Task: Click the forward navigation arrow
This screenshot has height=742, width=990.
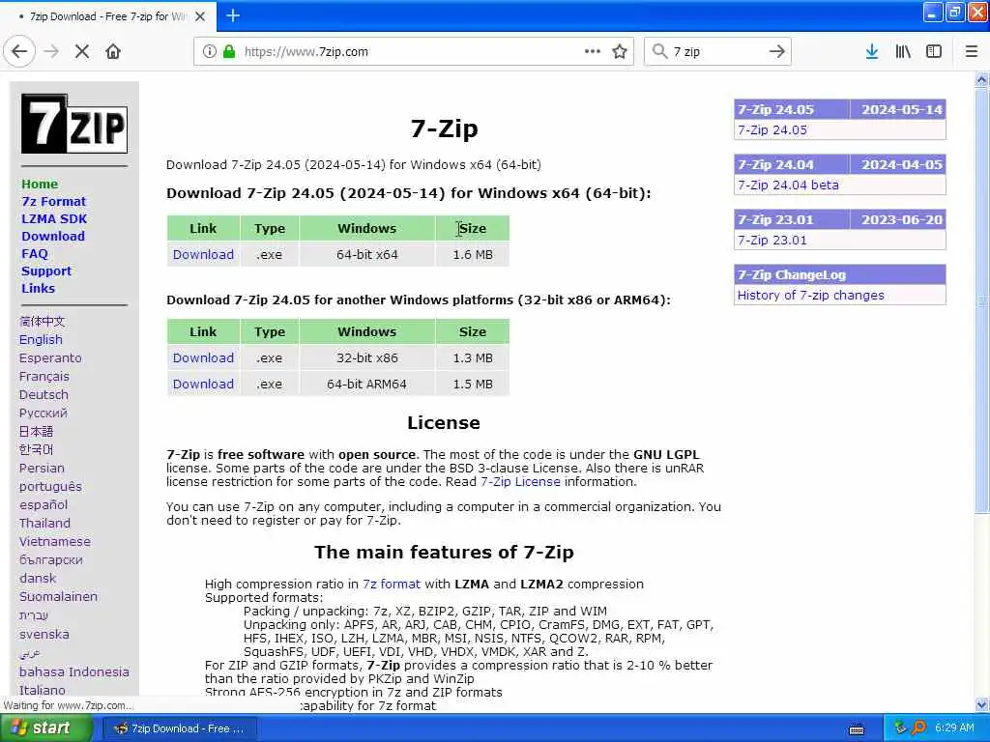Action: pos(52,52)
